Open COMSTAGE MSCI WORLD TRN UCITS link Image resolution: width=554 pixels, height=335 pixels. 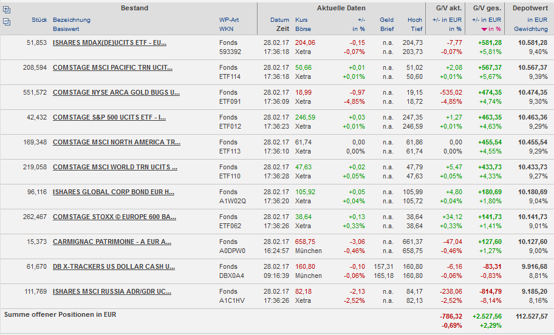point(115,167)
